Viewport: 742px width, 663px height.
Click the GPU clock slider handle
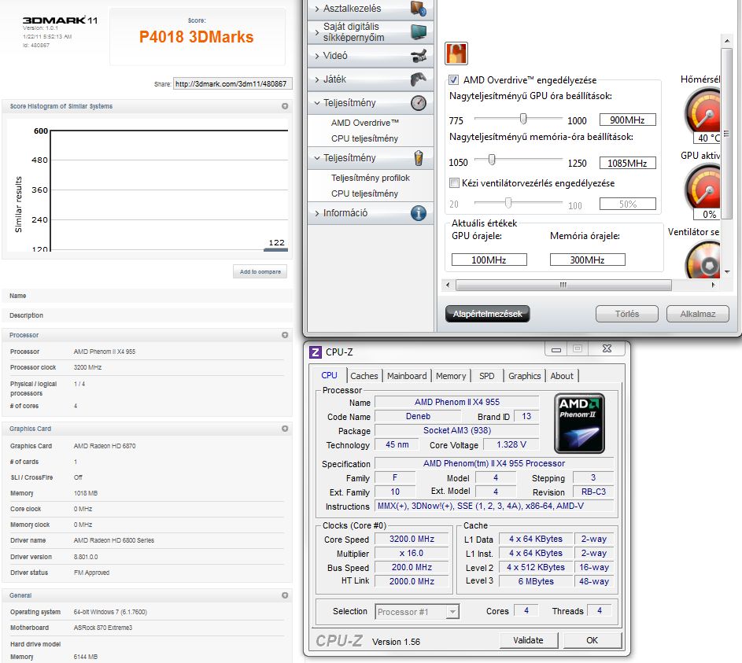523,118
